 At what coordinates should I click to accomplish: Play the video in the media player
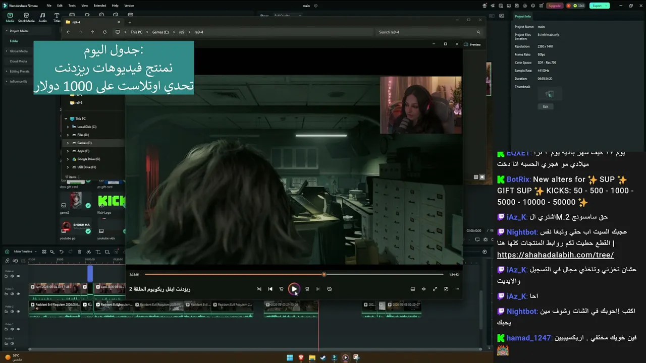(294, 289)
